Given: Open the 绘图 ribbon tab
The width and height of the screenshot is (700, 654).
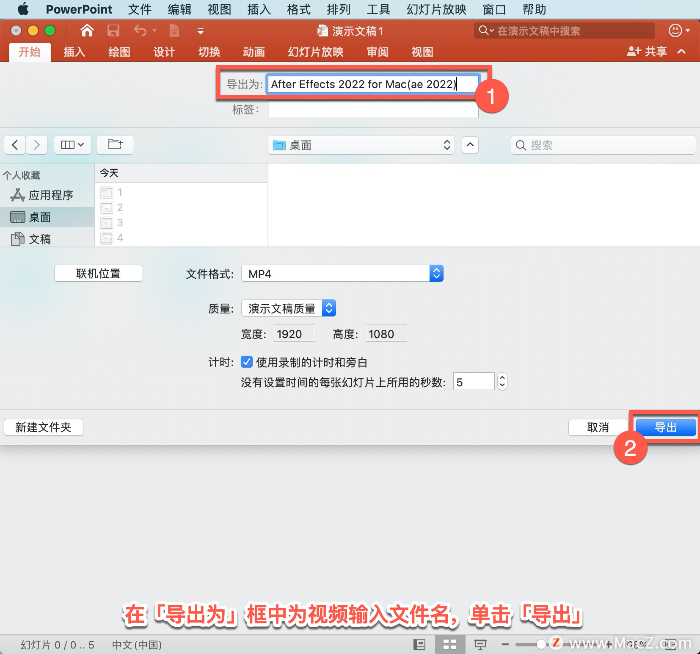Looking at the screenshot, I should point(119,52).
